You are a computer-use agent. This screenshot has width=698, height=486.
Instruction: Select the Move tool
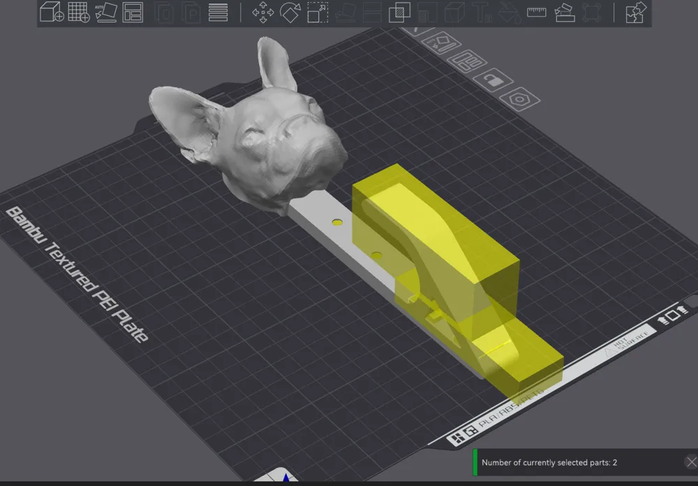[263, 13]
